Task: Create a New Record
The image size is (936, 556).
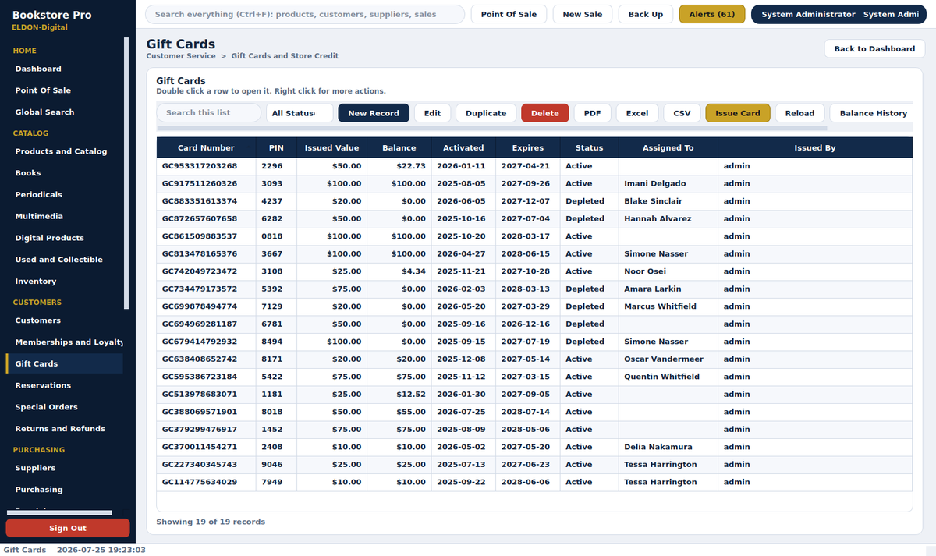Action: (374, 113)
